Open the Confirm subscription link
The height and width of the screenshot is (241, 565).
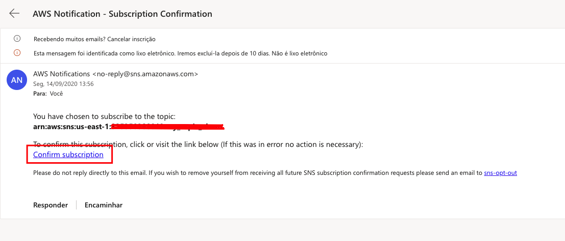pos(68,155)
